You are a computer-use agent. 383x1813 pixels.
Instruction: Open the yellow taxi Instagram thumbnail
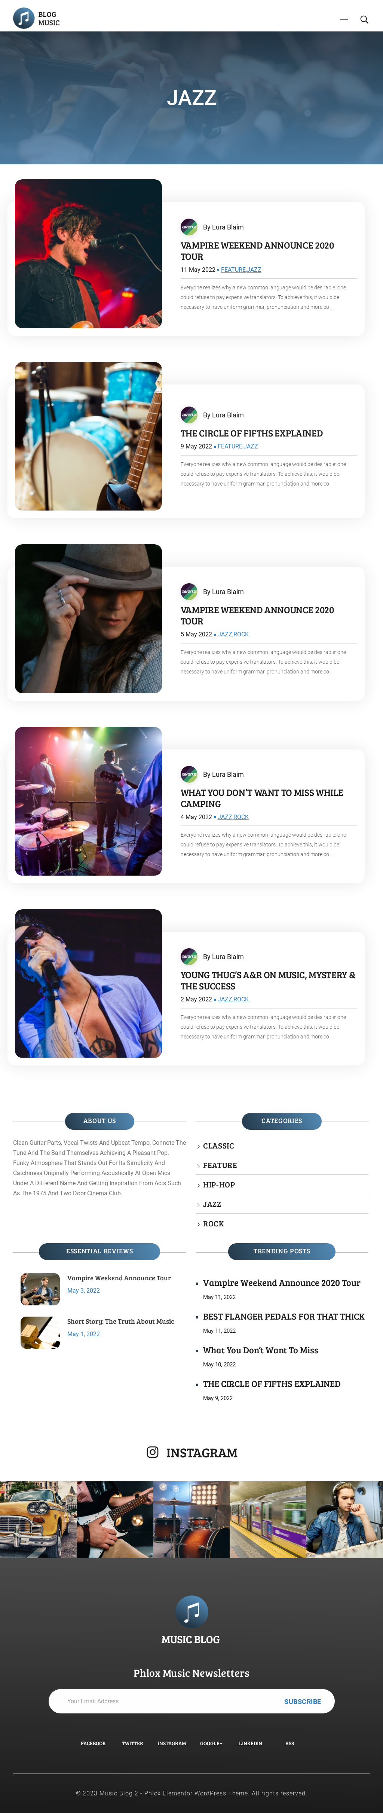click(38, 1520)
